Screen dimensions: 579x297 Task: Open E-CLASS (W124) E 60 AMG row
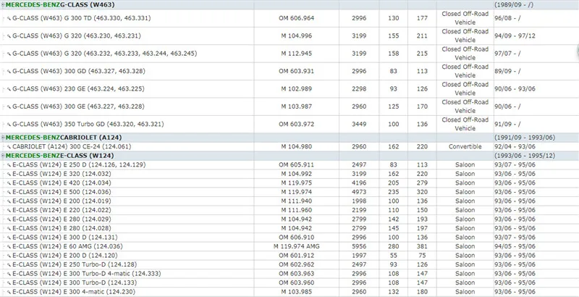289,246
